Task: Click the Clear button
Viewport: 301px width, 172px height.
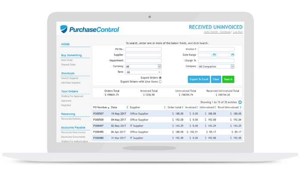Action: pyautogui.click(x=216, y=79)
